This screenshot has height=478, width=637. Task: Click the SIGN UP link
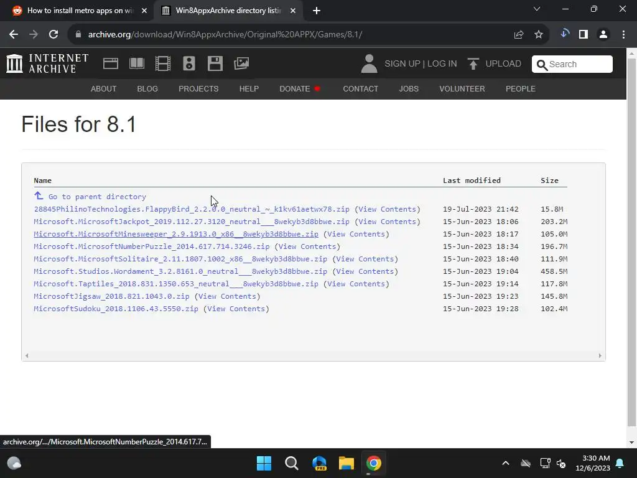(402, 64)
